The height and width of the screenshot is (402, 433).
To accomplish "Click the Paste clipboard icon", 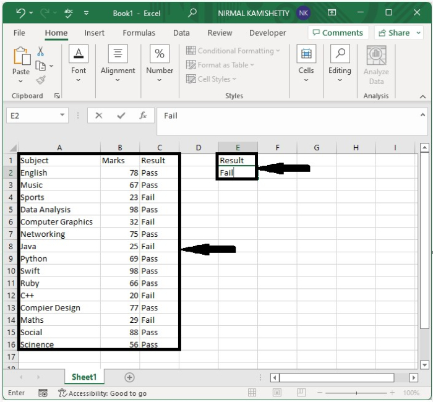I will click(22, 56).
